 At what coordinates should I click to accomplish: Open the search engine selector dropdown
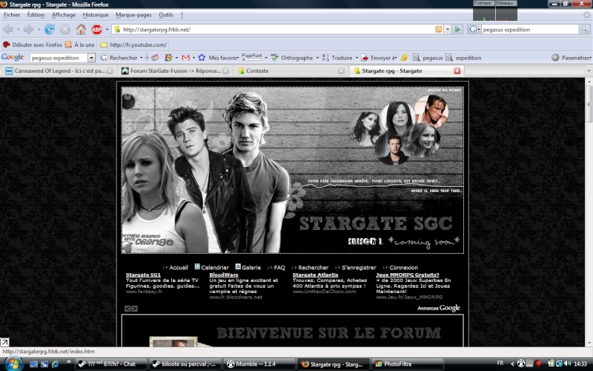[x=474, y=29]
